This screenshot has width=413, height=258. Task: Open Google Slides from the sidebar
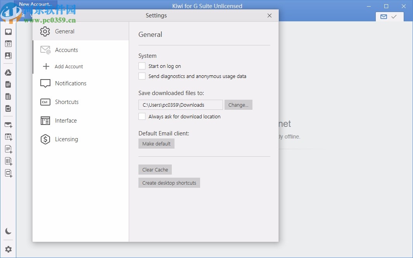(8, 109)
